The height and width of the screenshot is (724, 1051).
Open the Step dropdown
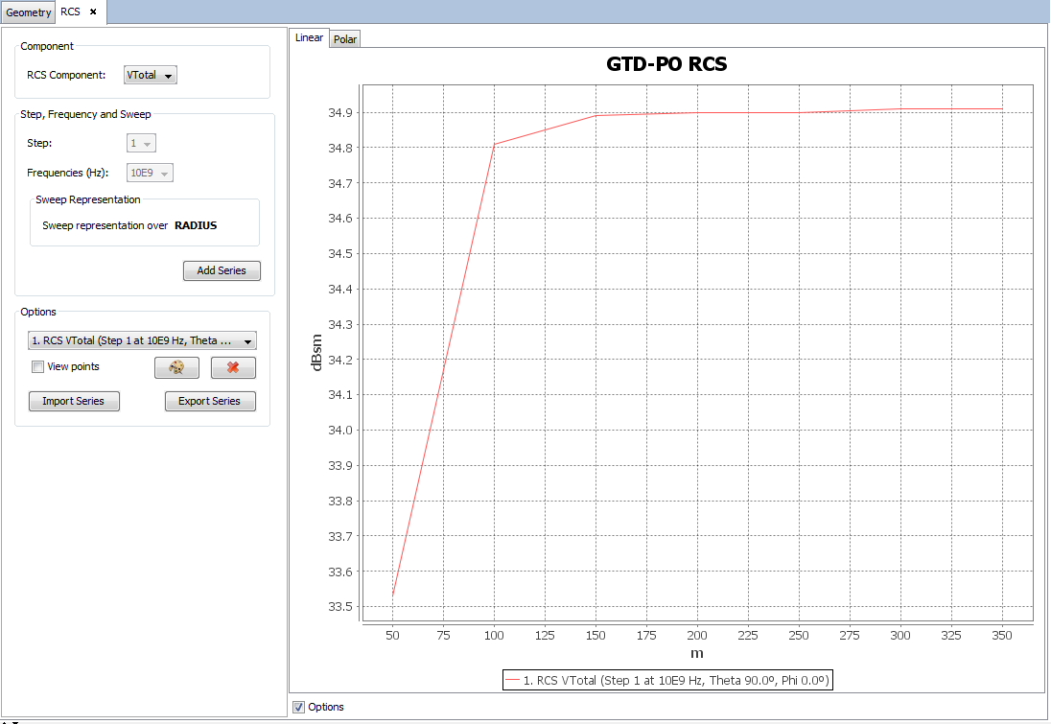[142, 143]
